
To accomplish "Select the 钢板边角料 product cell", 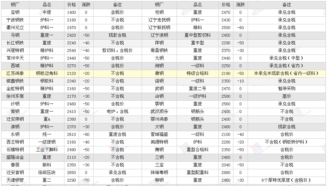I will (47, 73).
